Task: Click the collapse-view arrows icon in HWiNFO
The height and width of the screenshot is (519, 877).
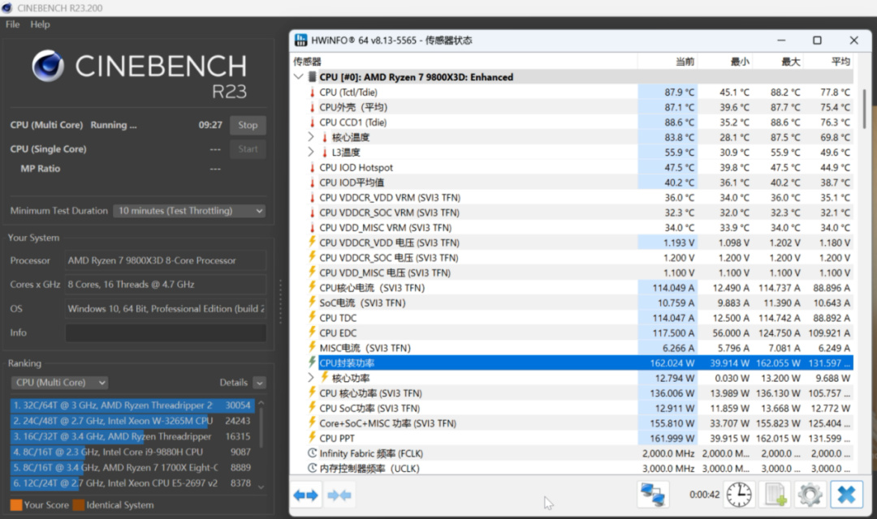Action: point(339,495)
